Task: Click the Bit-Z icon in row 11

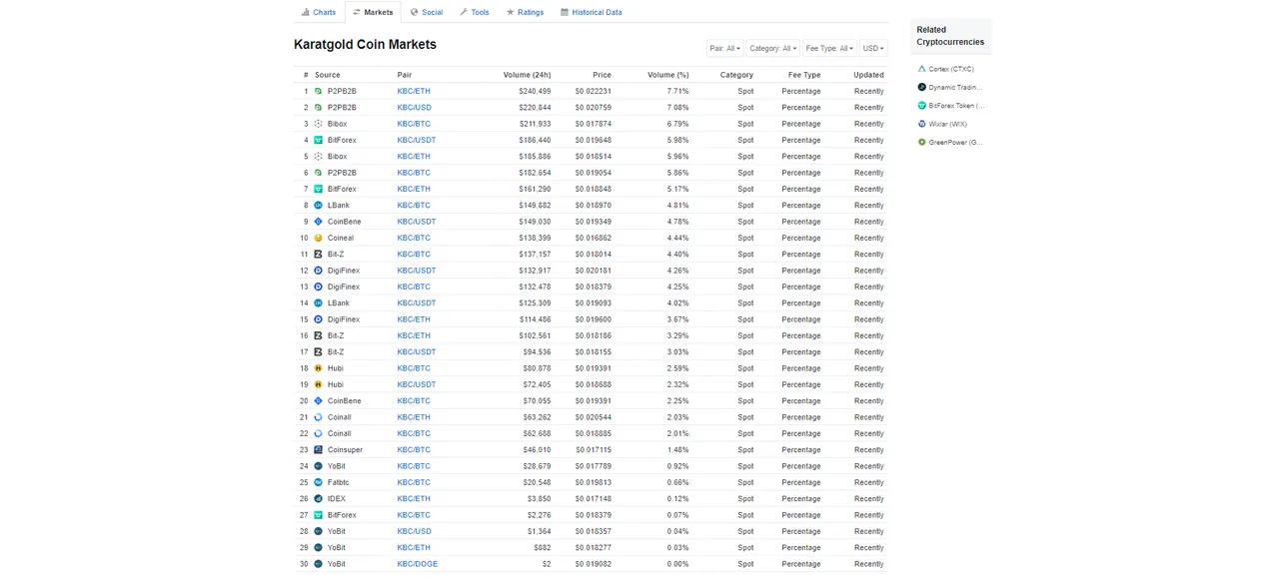Action: coord(319,254)
